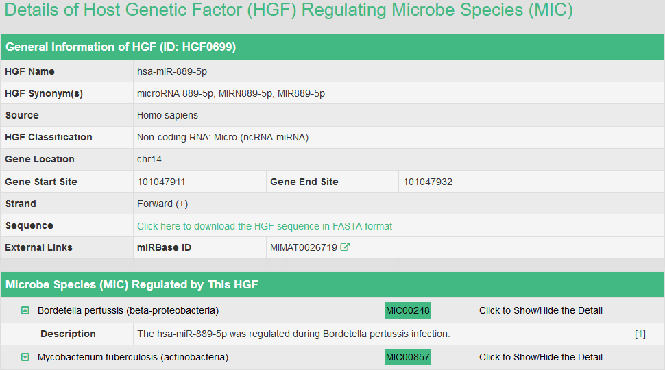The width and height of the screenshot is (665, 370).
Task: Download the HGF sequence in FASTA format
Action: (265, 226)
